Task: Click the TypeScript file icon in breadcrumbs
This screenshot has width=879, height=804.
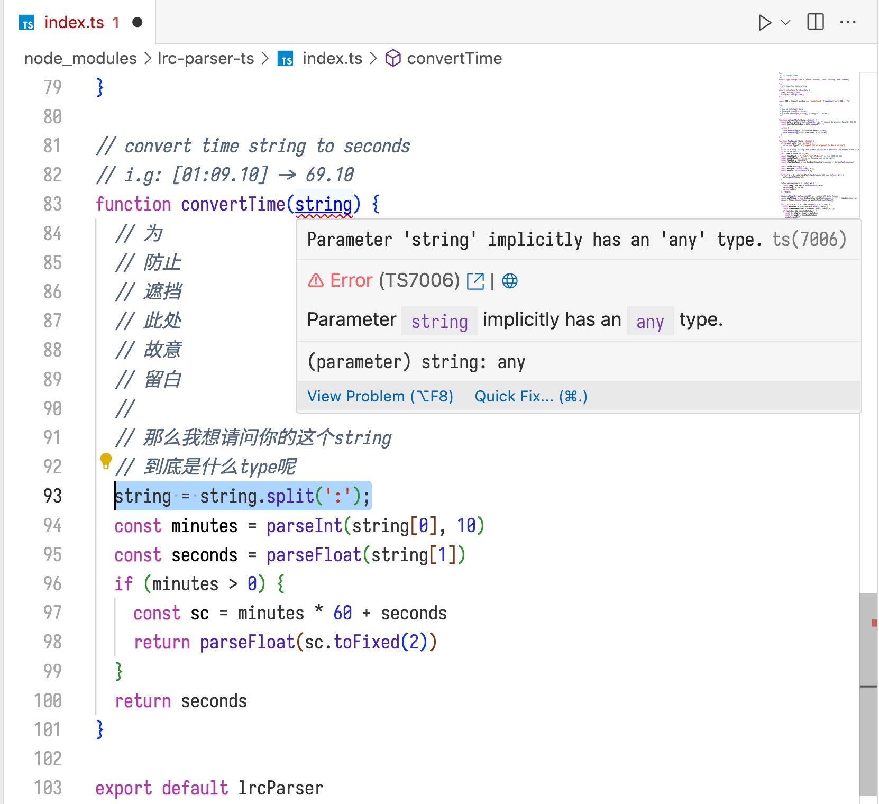Action: (x=286, y=59)
